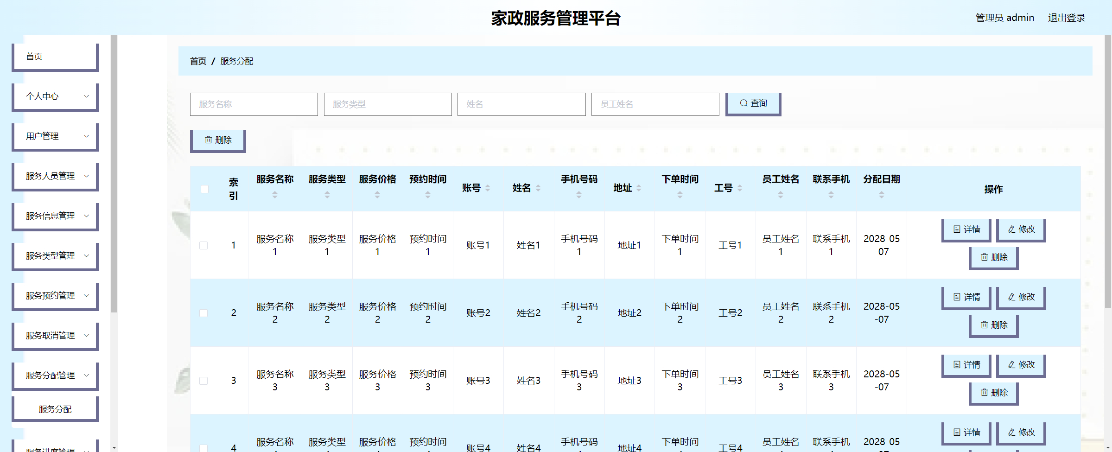Expand the 服务信息管理 sidebar menu
The image size is (1112, 452).
click(x=55, y=216)
